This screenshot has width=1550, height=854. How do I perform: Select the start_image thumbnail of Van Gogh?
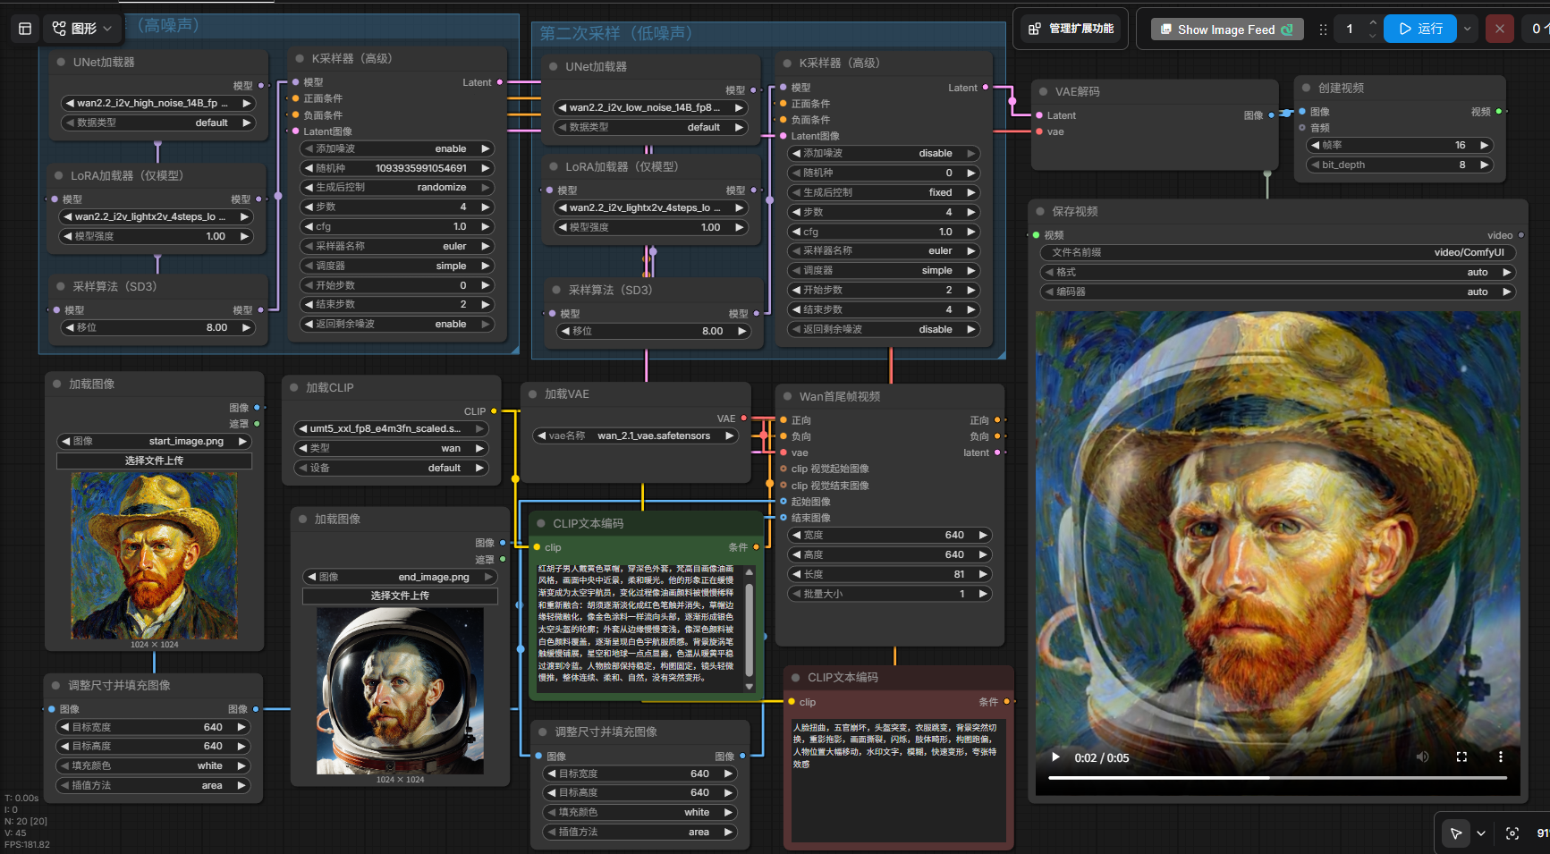coord(155,555)
